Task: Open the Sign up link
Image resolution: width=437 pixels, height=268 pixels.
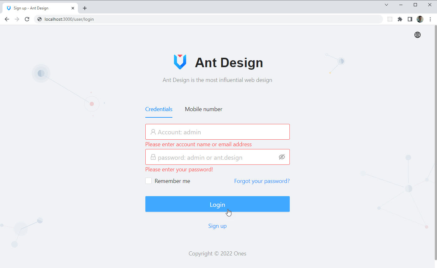Action: coord(217,226)
